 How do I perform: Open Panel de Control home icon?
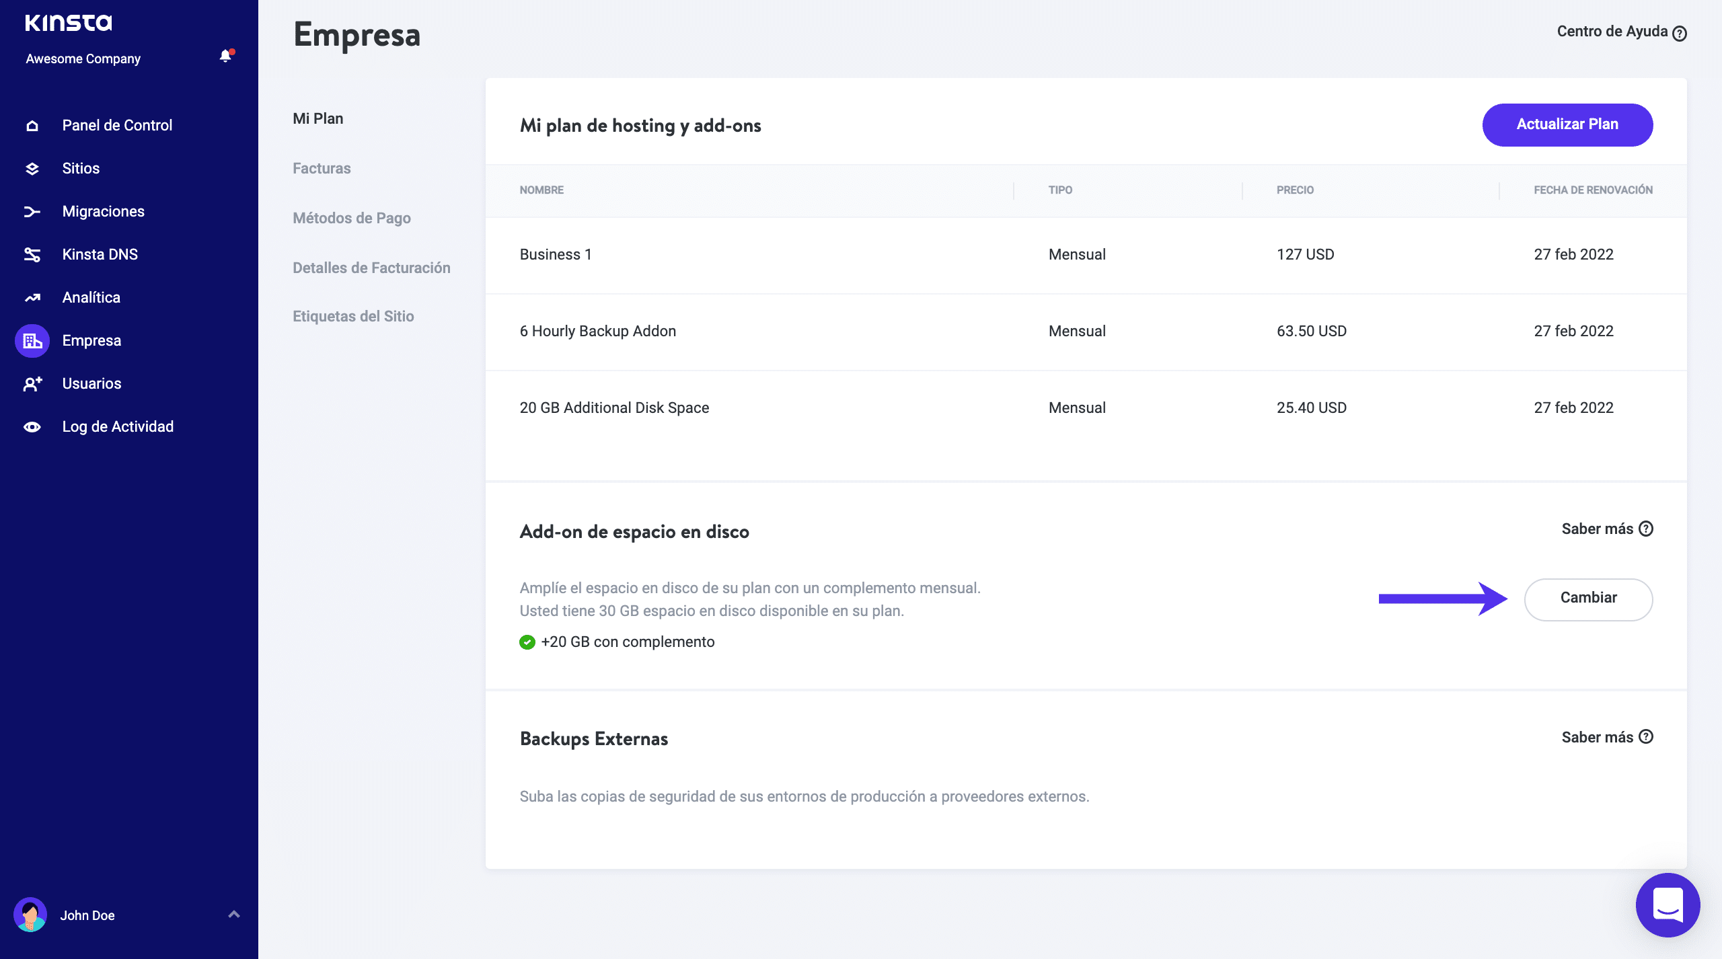(x=32, y=126)
